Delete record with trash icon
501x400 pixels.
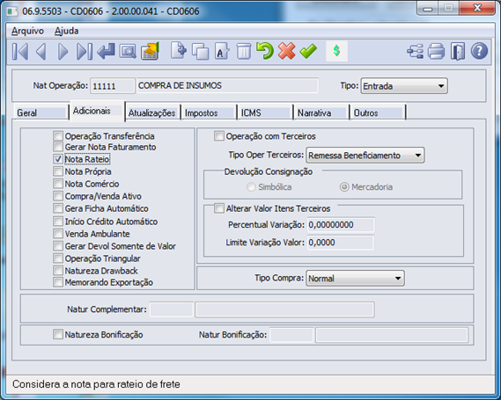(244, 51)
